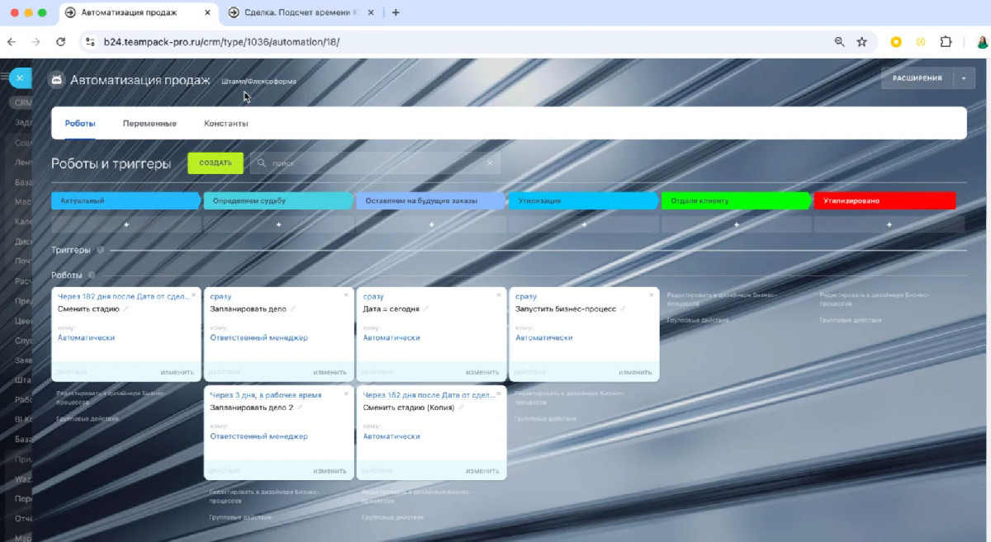Screen dimensions: 991x542
Task: Click the zoom magnifier icon in the address bar
Action: coord(839,41)
